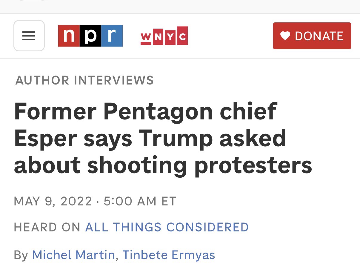Click the word "Pentagon" in the headline
The image size is (360, 275).
point(158,111)
